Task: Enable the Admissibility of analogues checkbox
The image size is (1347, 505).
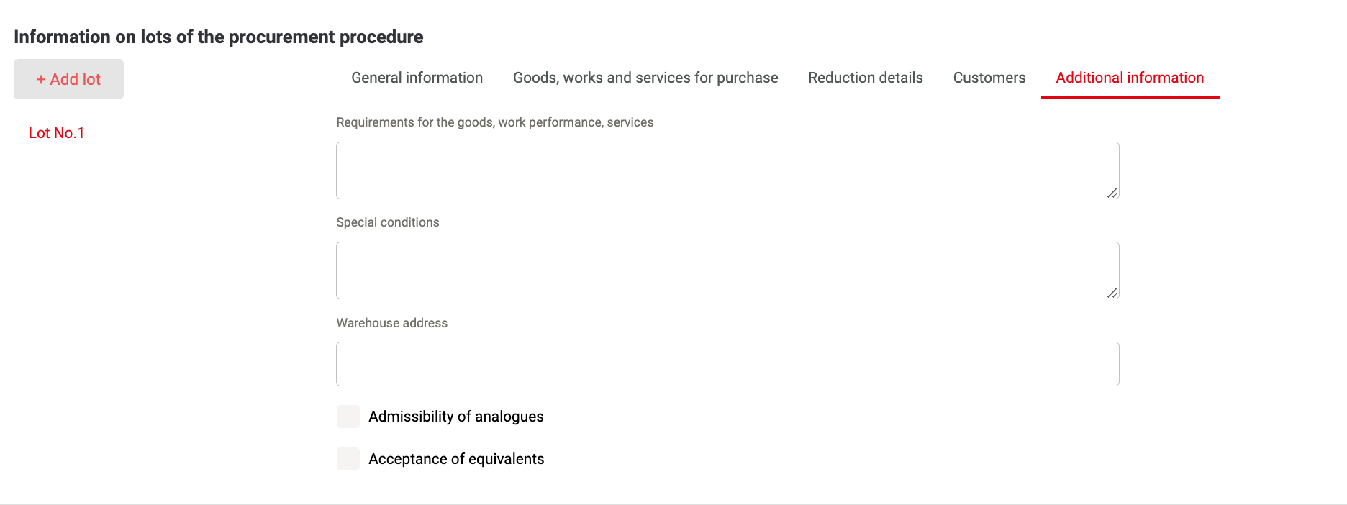Action: click(x=348, y=417)
